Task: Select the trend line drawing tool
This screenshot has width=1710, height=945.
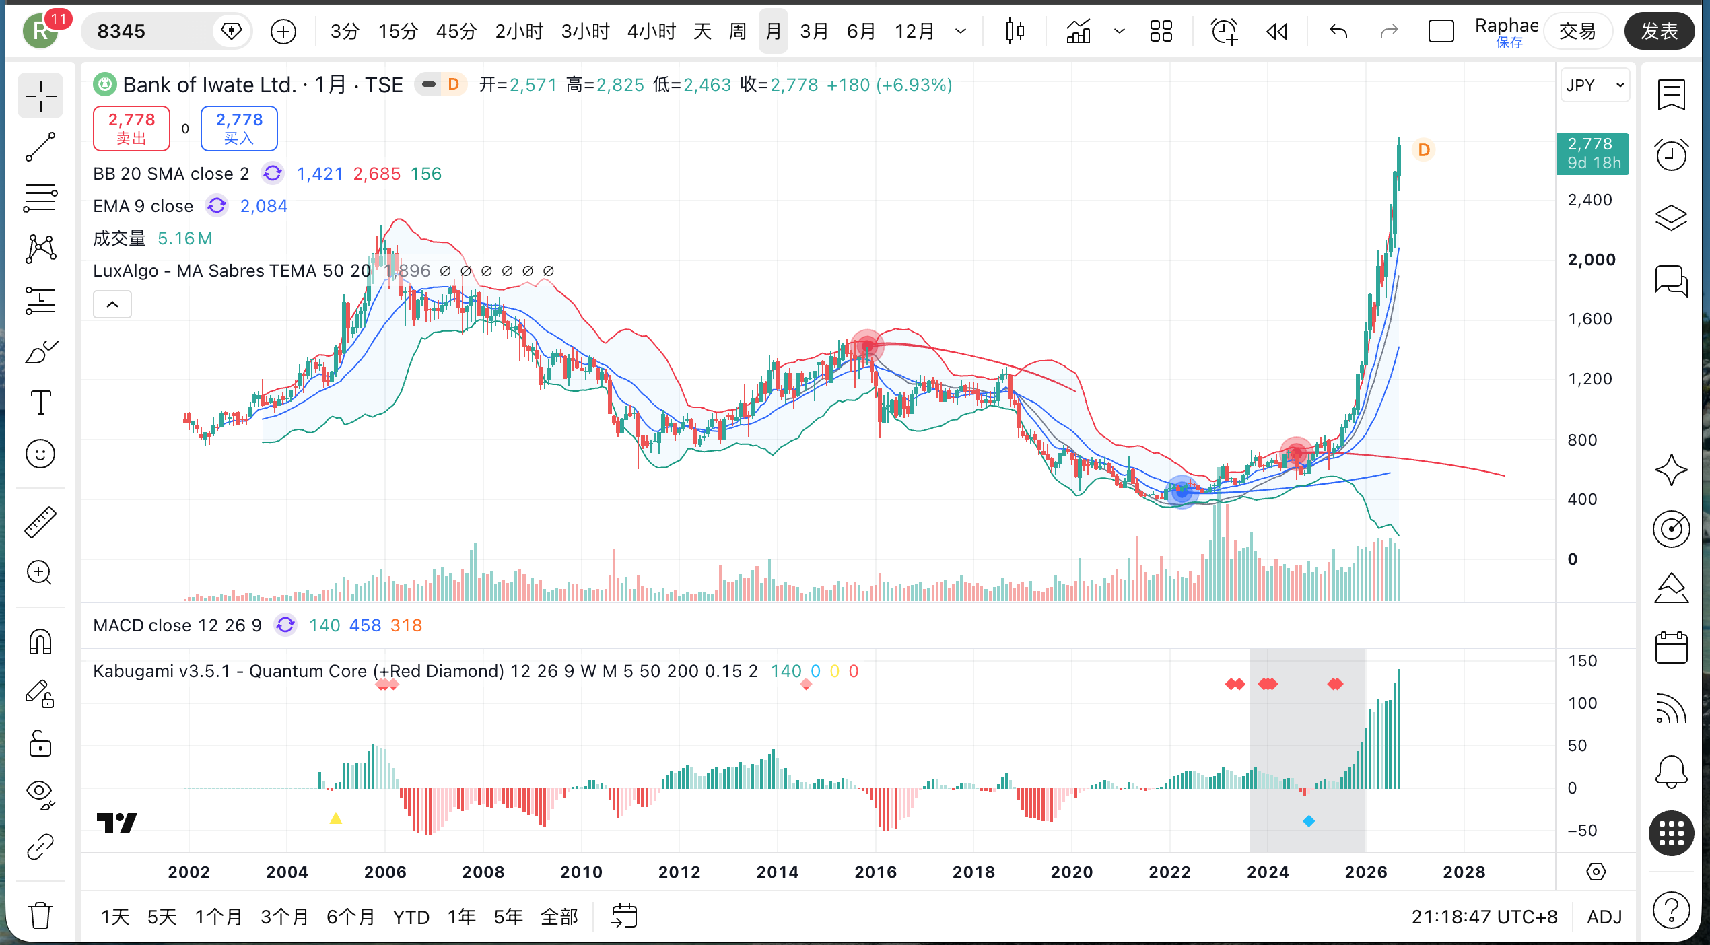Action: (x=40, y=147)
